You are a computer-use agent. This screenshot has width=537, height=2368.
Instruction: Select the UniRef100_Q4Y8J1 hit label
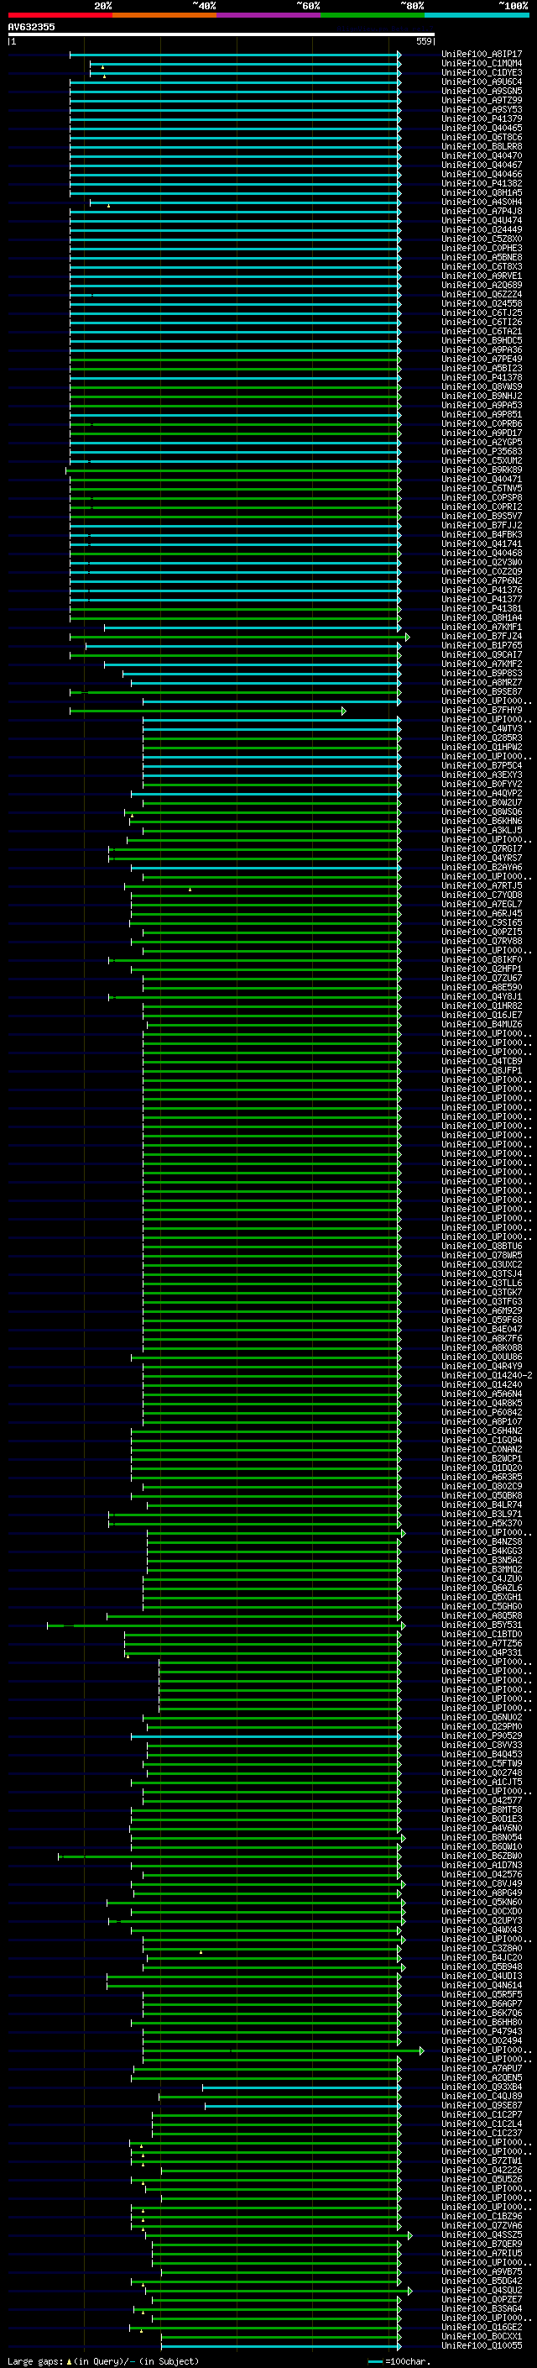click(x=482, y=996)
